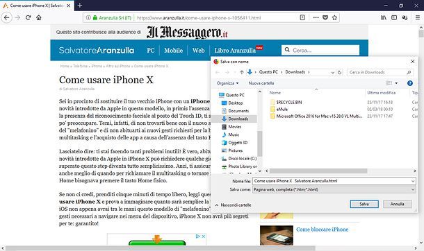Click the Annulla button
Viewport: 424px width, 251px height.
coord(397,204)
